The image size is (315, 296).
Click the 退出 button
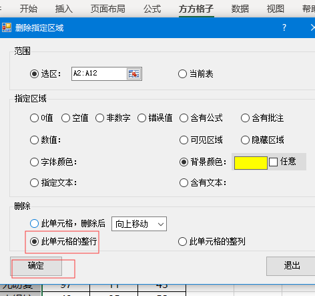pos(292,266)
